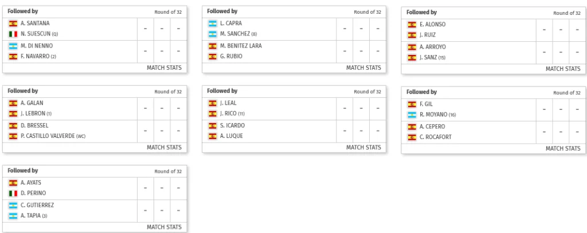Image resolution: width=587 pixels, height=233 pixels.
Task: Click the Spain flag beside A. Santana
Action: (13, 23)
